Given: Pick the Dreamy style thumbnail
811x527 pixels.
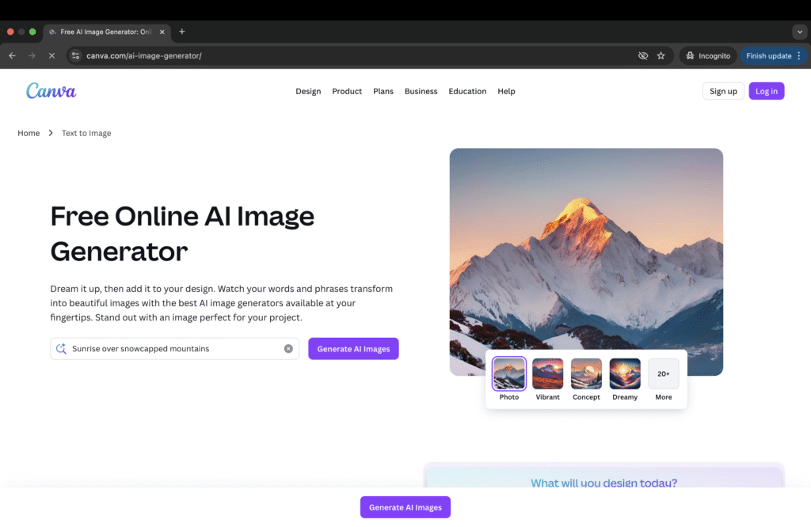Looking at the screenshot, I should (625, 374).
